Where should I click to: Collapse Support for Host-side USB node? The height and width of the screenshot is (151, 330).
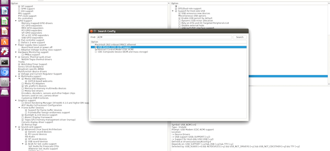coord(173,11)
